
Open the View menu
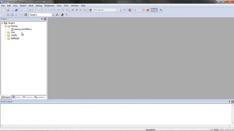click(15, 6)
